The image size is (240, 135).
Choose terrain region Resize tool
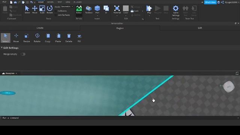tap(27, 38)
